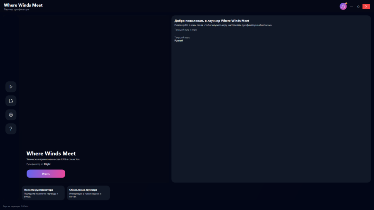This screenshot has width=374, height=210.
Task: Click the Русский language value
Action: (179, 41)
